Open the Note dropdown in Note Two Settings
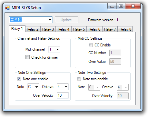Viewport: 148px width, 117px height. click(x=94, y=87)
